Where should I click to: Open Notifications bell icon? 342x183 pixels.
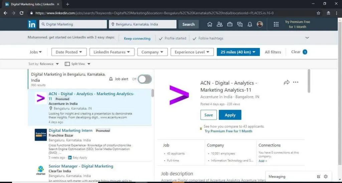(250, 24)
